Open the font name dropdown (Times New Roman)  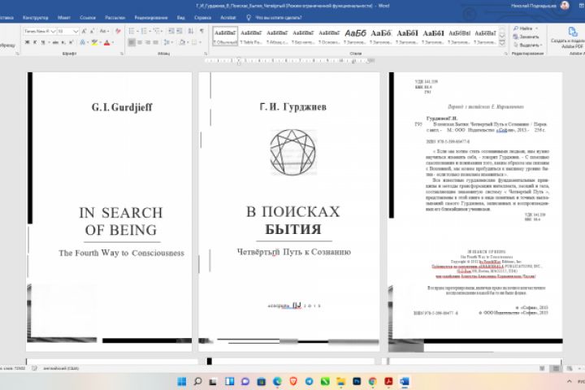coord(54,31)
